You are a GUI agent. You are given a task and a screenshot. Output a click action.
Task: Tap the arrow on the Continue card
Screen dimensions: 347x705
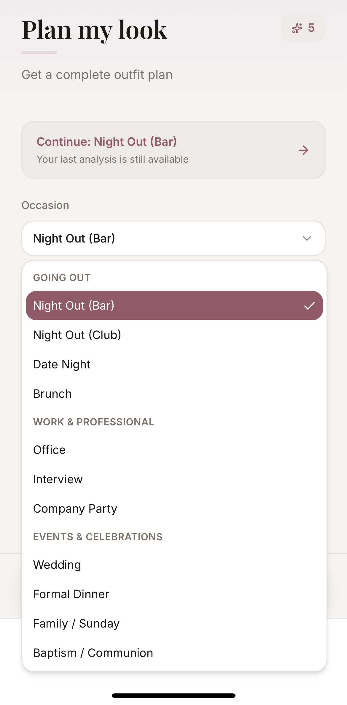(303, 150)
